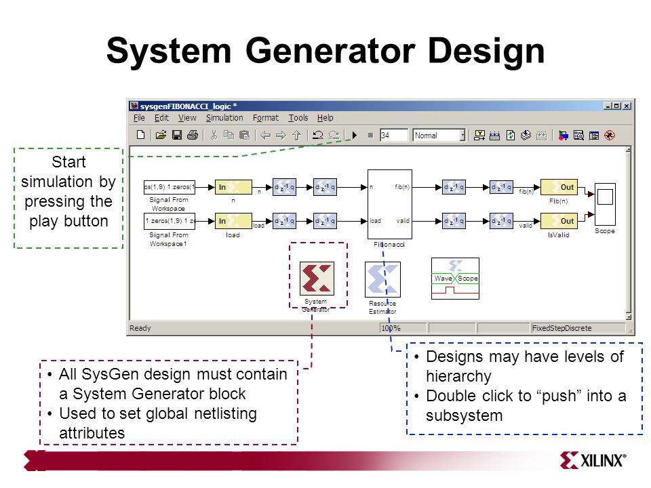Viewport: 651px width, 488px height.
Task: Select the WaveScope block
Action: (455, 279)
